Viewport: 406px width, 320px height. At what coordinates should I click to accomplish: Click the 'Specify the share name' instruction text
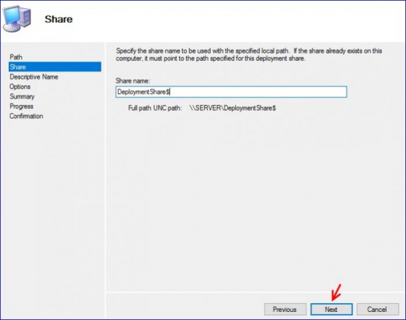(x=249, y=54)
